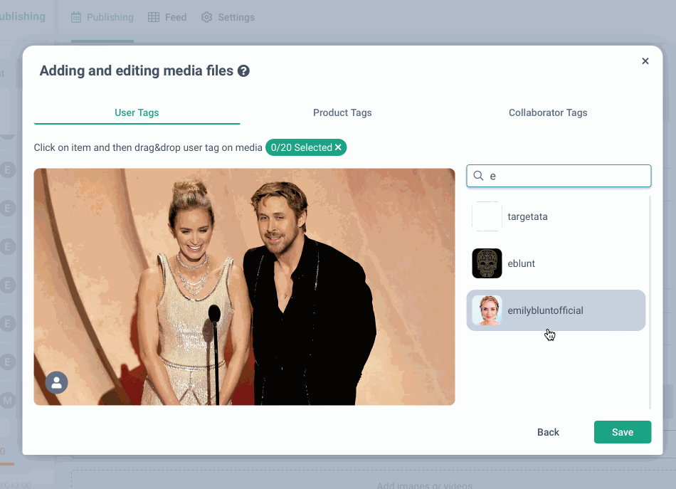Select the eblunt skull avatar
Screen dimensions: 676x489
point(487,263)
